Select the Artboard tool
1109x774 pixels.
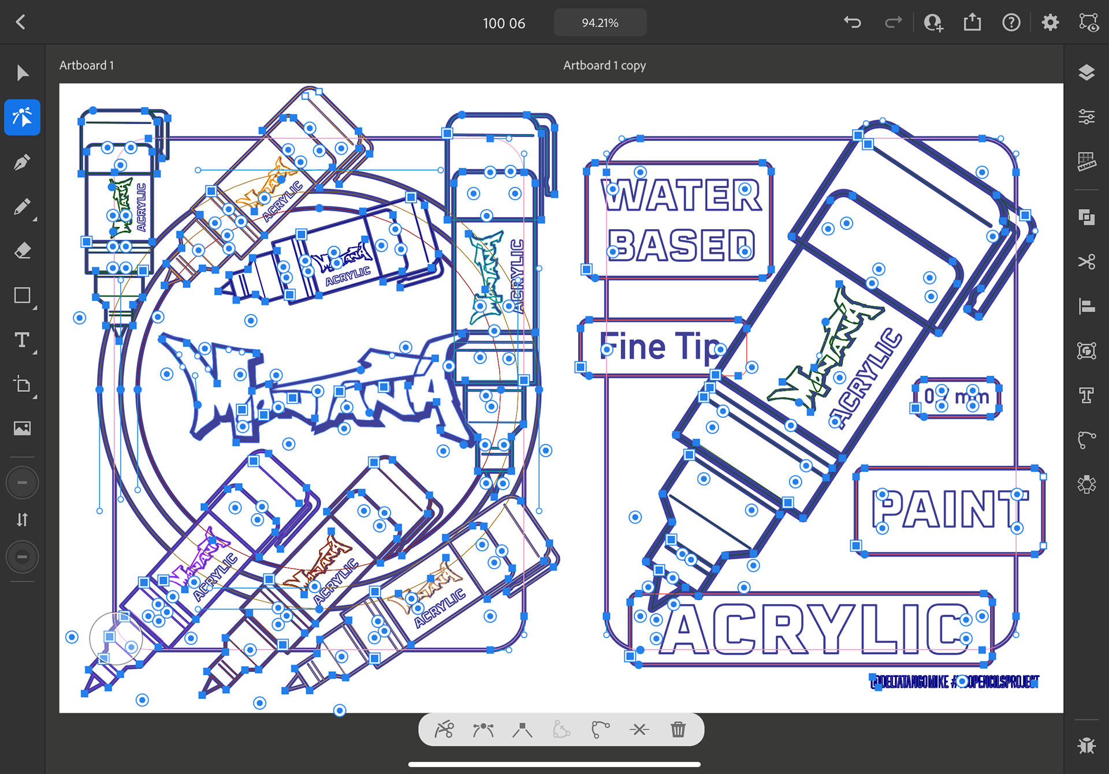23,384
